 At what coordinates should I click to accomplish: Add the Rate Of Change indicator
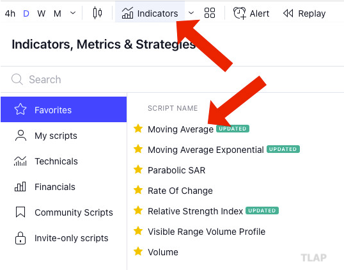180,191
